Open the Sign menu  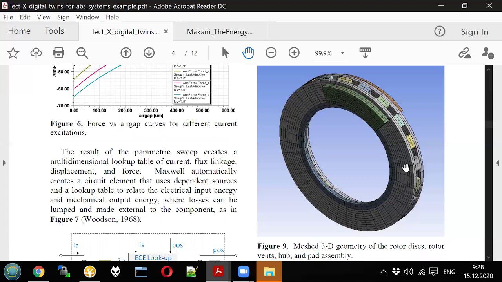[x=63, y=17]
